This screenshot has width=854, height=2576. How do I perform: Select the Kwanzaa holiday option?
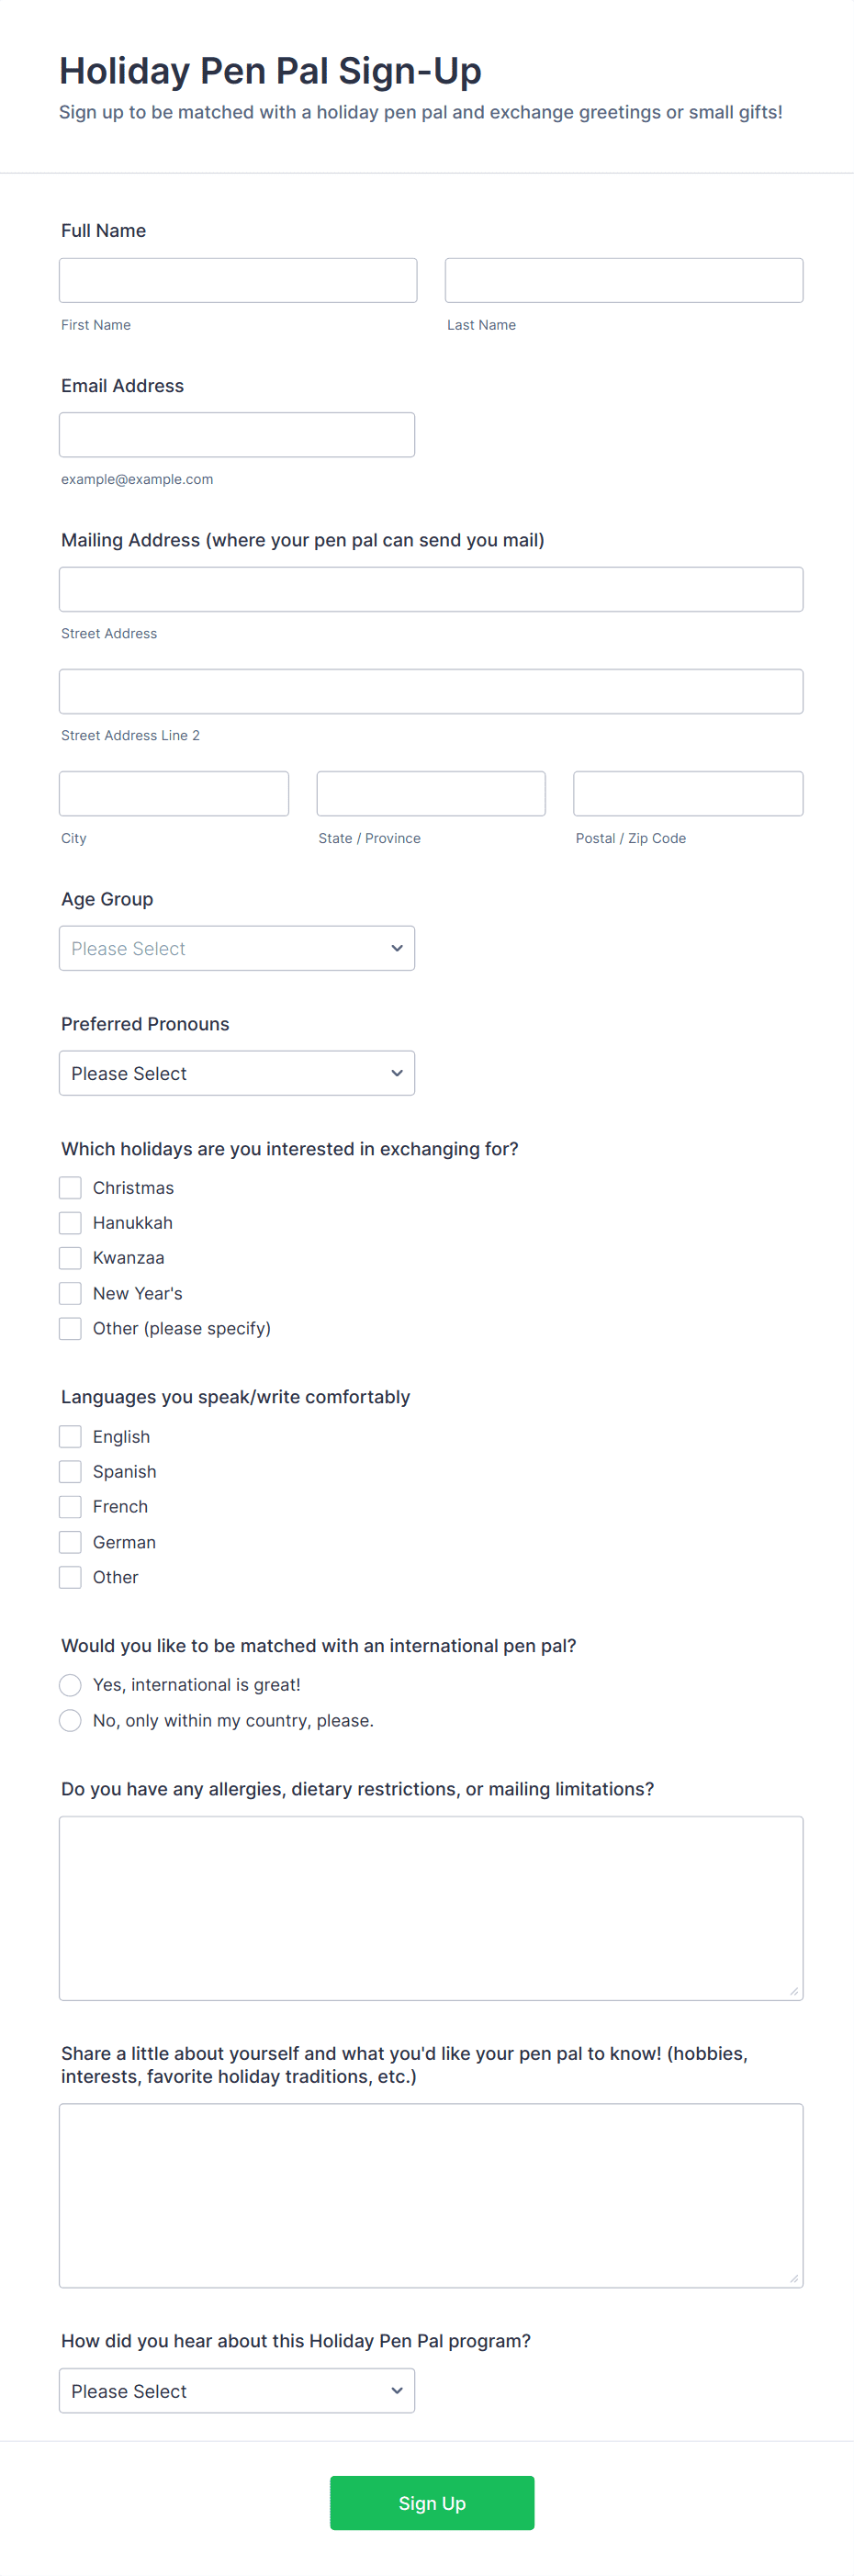pos(70,1257)
